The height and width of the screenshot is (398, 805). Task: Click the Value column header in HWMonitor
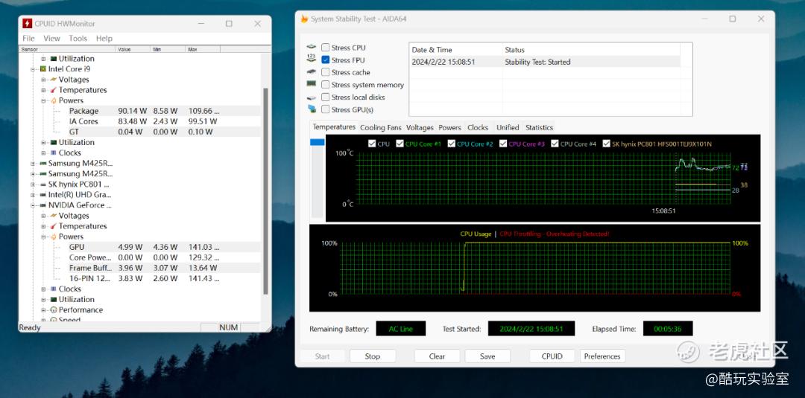pos(133,49)
